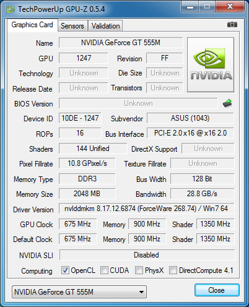Click the GPU Clock row Shader 1350 MHz
The height and width of the screenshot is (307, 249).
pyautogui.click(x=216, y=224)
